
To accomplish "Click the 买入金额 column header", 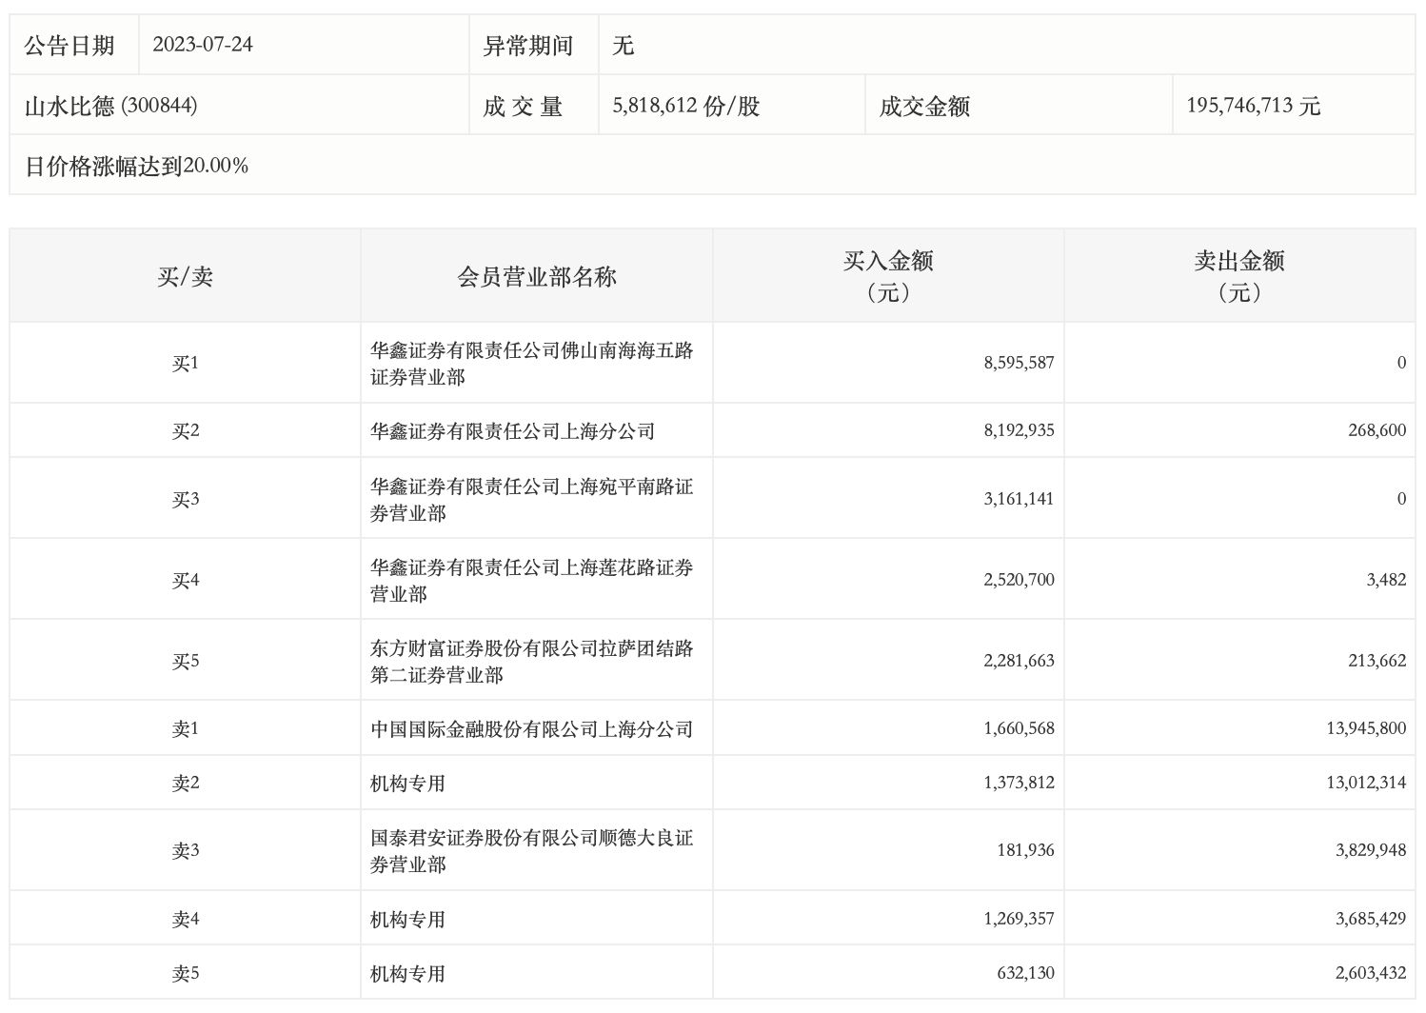I will (x=887, y=275).
